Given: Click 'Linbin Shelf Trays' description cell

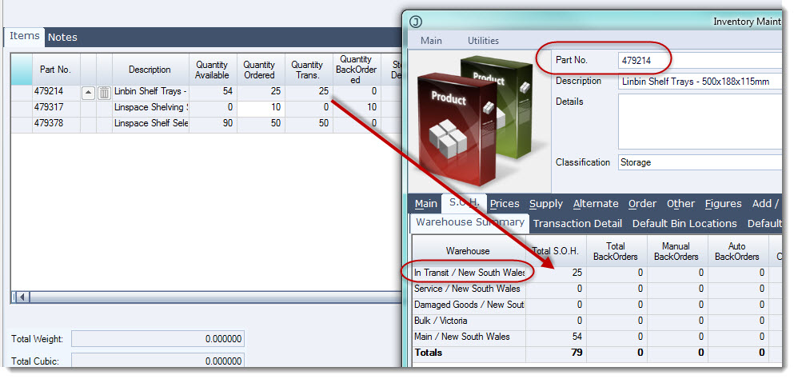Looking at the screenshot, I should [x=150, y=92].
